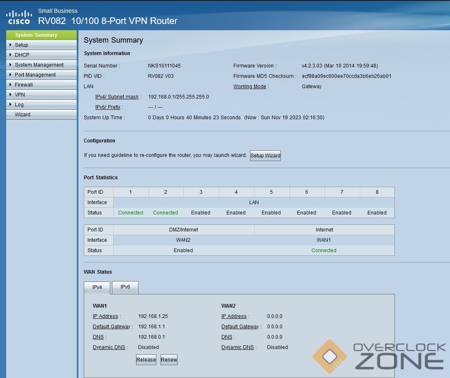450x378 pixels.
Task: Select the System Up Time value
Action: tap(236, 118)
